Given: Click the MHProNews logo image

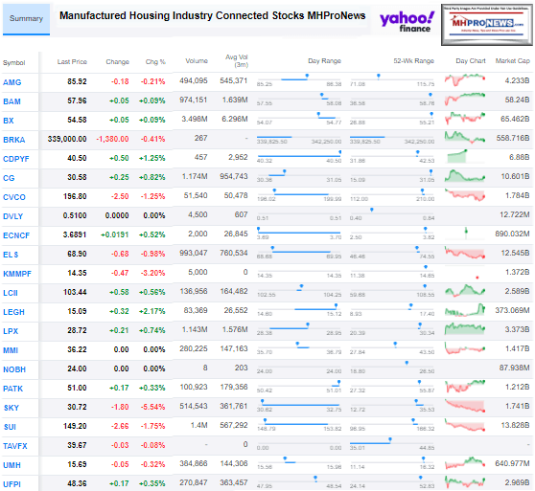Looking at the screenshot, I should click(487, 25).
